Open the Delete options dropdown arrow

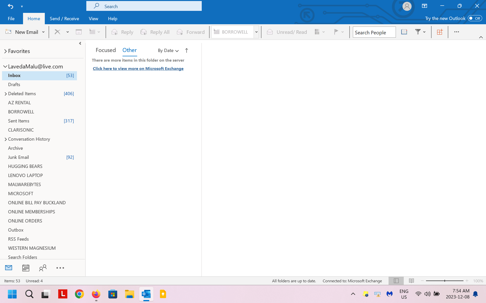[68, 32]
